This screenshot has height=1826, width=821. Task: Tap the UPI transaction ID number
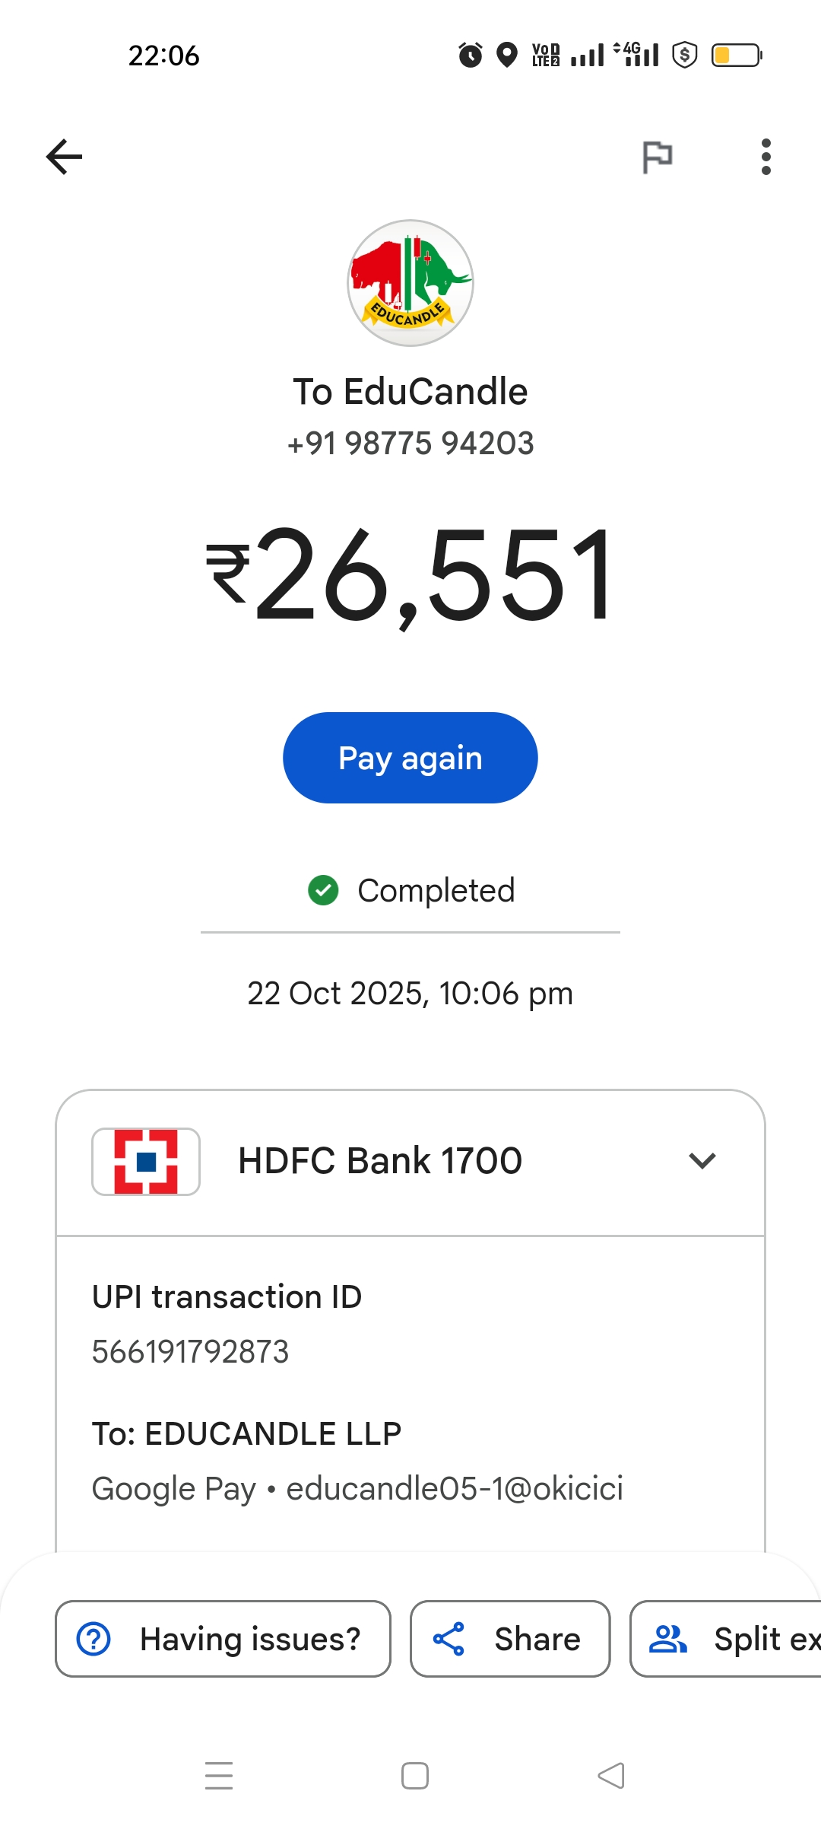pyautogui.click(x=191, y=1352)
